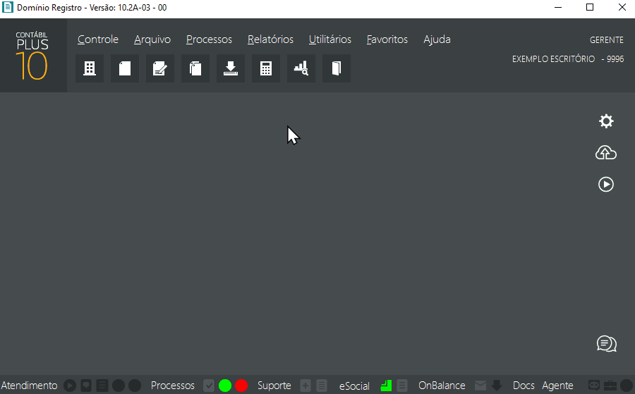635x394 pixels.
Task: Open the Controle menu
Action: 98,39
